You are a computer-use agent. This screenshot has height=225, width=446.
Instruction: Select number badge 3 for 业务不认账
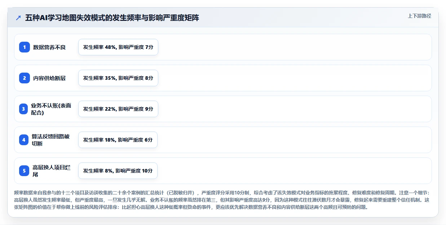23,109
